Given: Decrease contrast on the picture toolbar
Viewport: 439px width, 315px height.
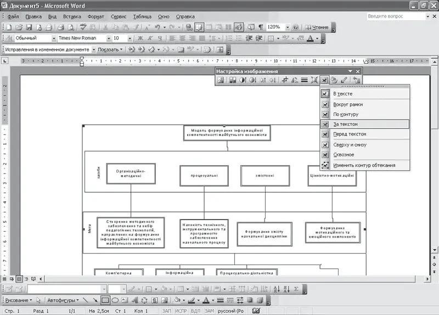Looking at the screenshot, I should [x=252, y=80].
